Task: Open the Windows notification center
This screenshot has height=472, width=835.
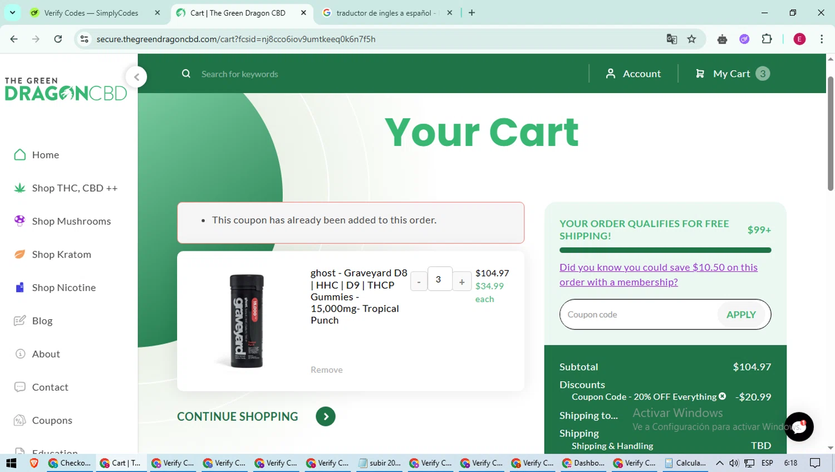Action: pyautogui.click(x=816, y=463)
